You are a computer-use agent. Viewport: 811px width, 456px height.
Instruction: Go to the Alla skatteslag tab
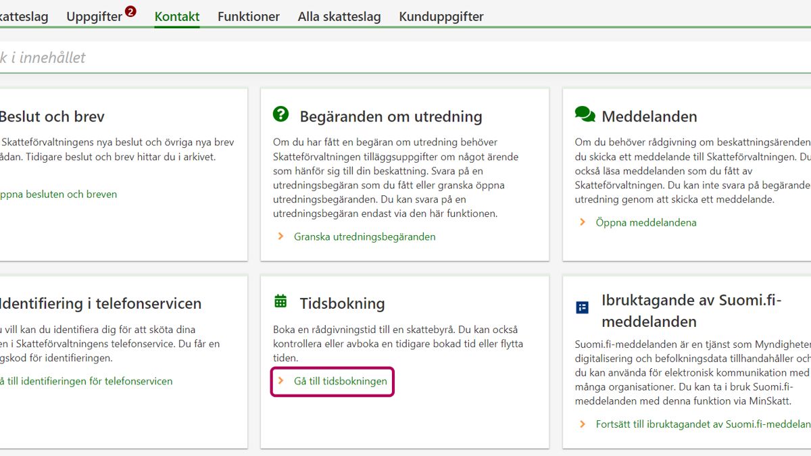pos(339,17)
